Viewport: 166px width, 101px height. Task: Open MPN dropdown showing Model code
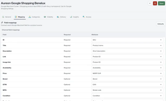(x=127, y=90)
